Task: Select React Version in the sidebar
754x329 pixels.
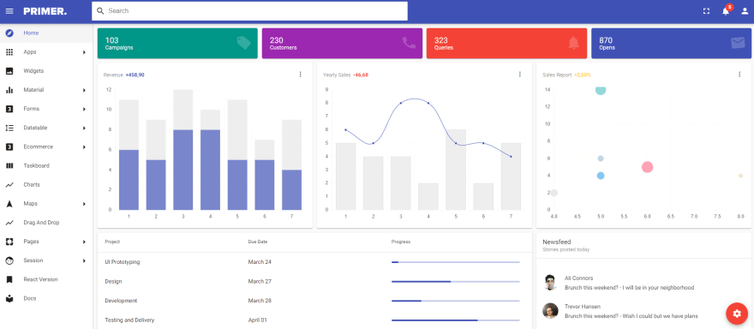Action: [x=46, y=279]
